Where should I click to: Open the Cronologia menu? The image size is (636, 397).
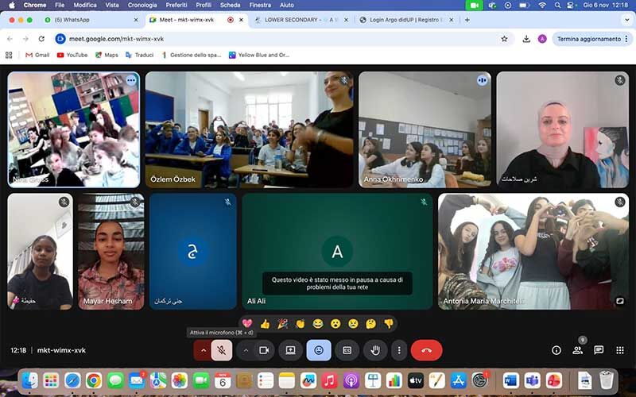(142, 6)
